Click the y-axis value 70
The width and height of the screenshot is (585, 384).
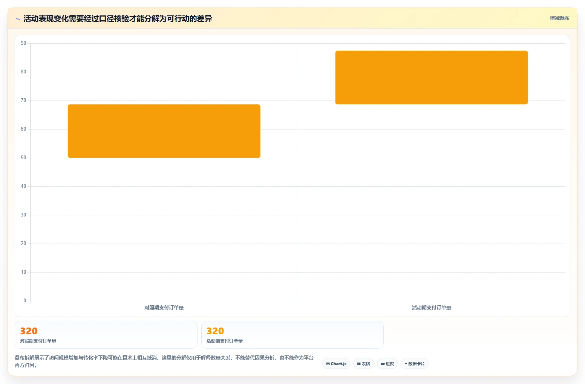coord(23,101)
